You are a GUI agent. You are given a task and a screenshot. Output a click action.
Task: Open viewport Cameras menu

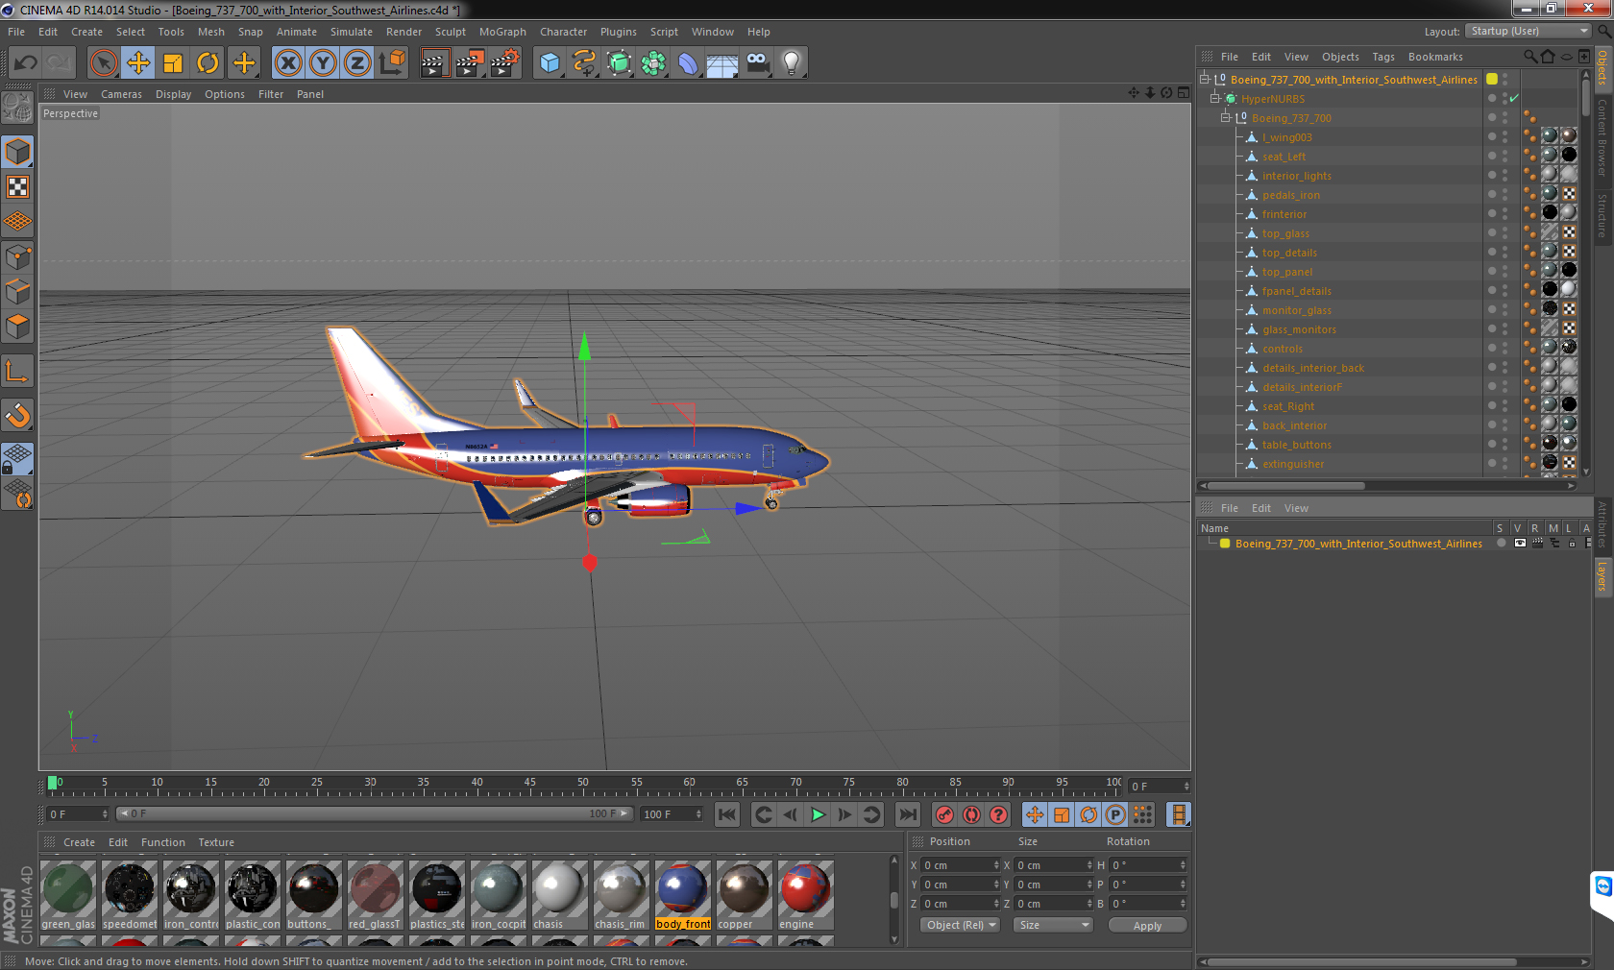[121, 94]
